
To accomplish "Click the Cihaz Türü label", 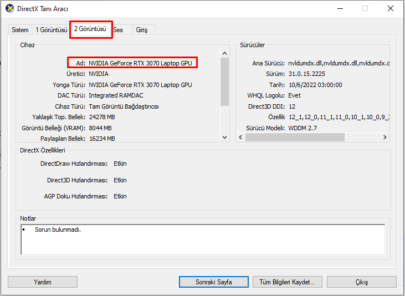I will pos(70,106).
